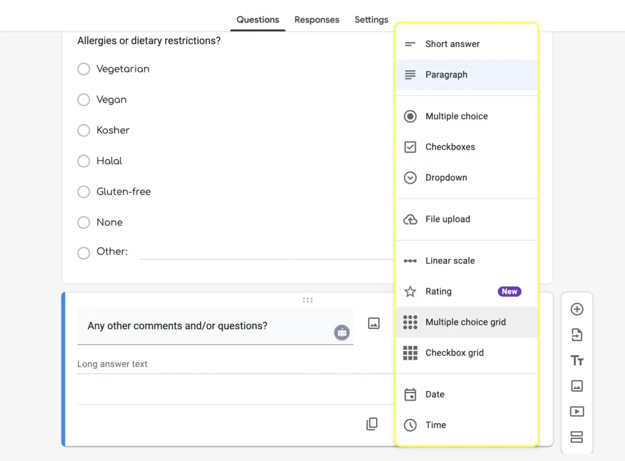Switch to the Responses tab
The image size is (625, 461).
tap(317, 20)
